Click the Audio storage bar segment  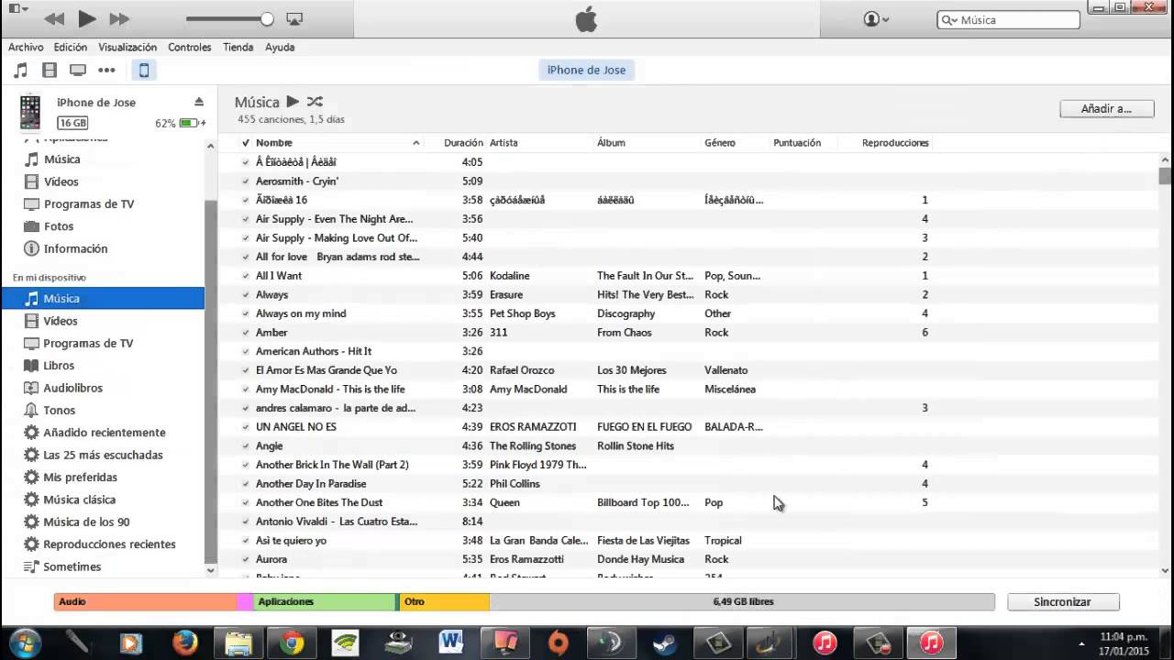pos(146,602)
